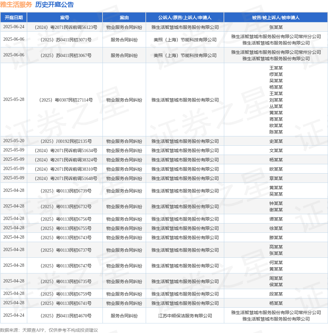Click the 数据来源 天眼查APP footer note
Viewport: 328px width, 333px height.
point(49,330)
